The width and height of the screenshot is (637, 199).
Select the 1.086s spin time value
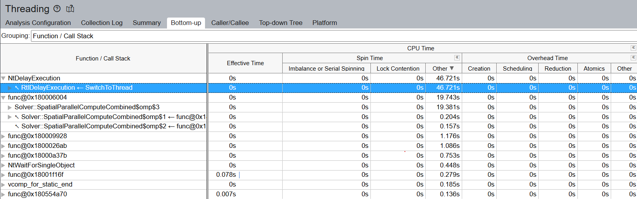[450, 146]
